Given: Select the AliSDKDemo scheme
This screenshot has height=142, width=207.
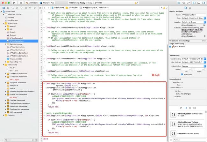Looking at the screenshot, I should 32,3.
